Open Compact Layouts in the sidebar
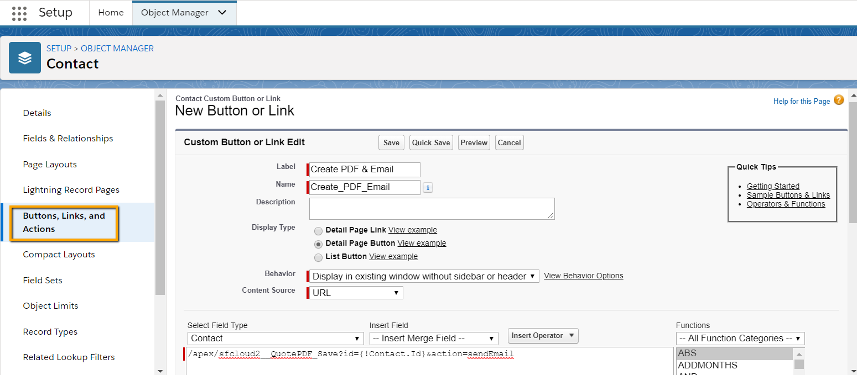The image size is (857, 375). click(59, 255)
